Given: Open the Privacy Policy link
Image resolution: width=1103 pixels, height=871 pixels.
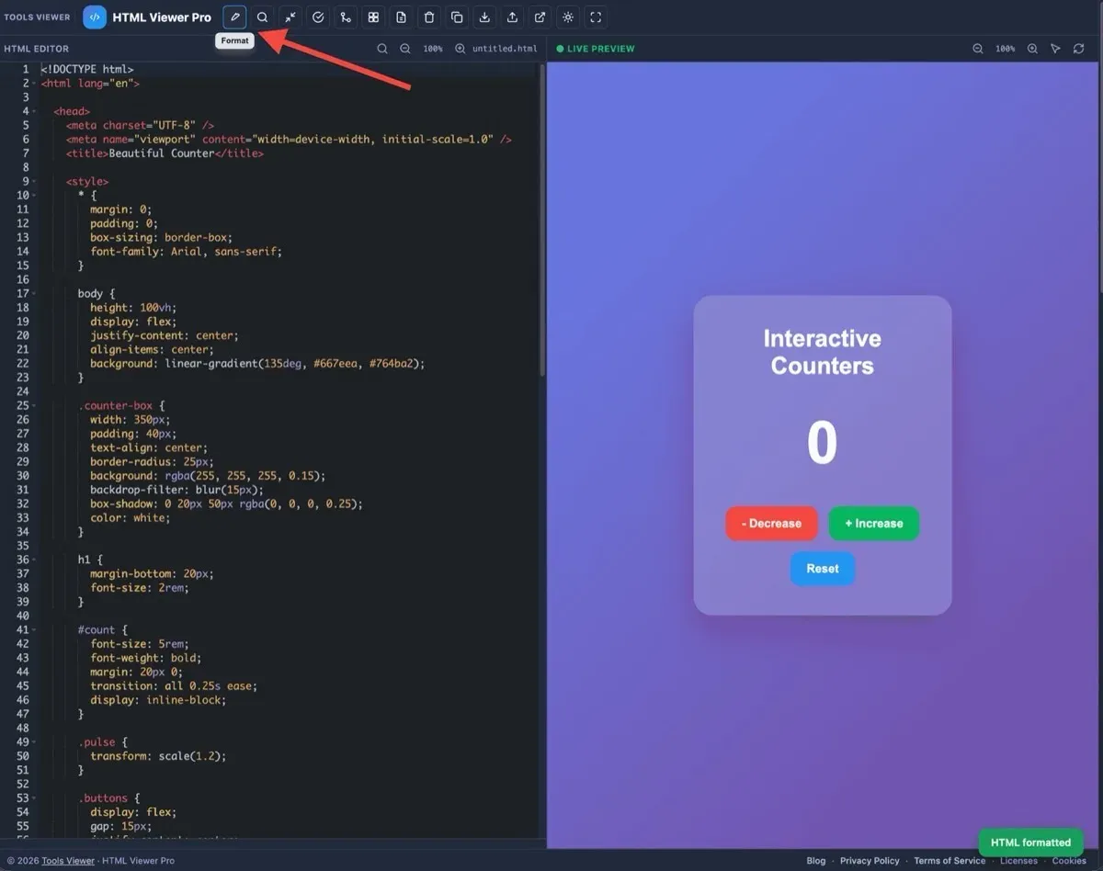Looking at the screenshot, I should (870, 861).
